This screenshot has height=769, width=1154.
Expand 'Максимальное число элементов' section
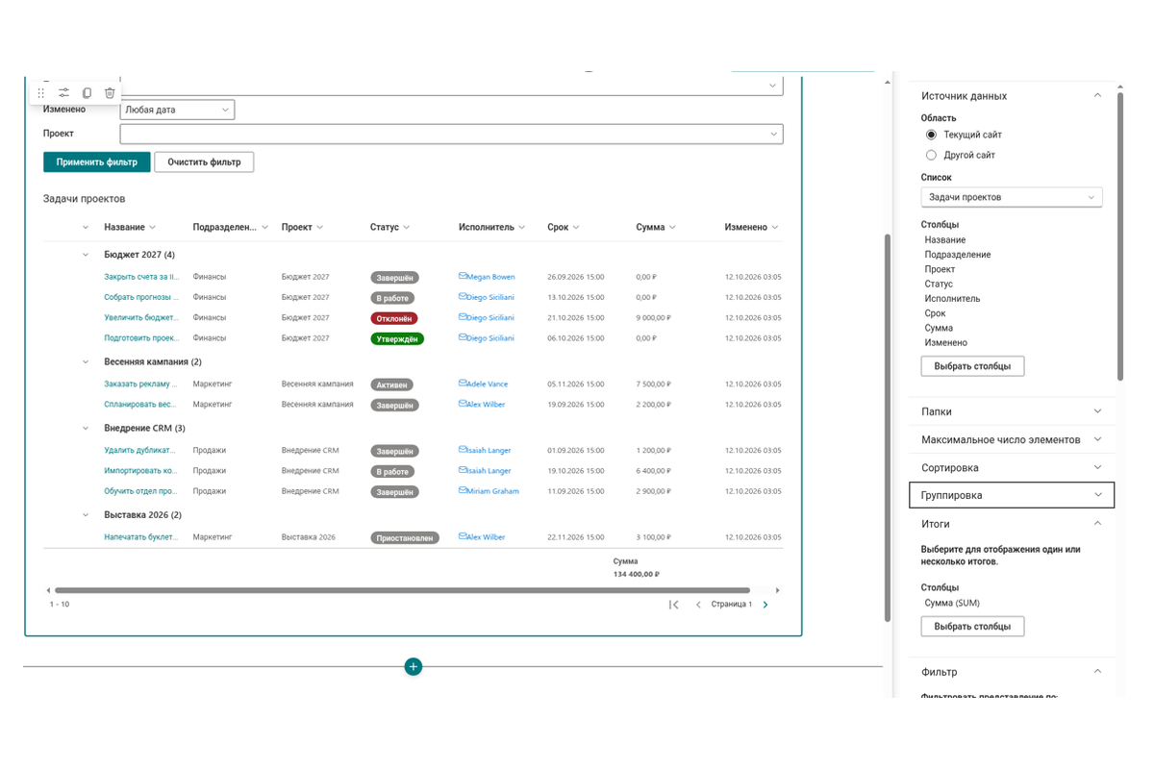(1012, 439)
